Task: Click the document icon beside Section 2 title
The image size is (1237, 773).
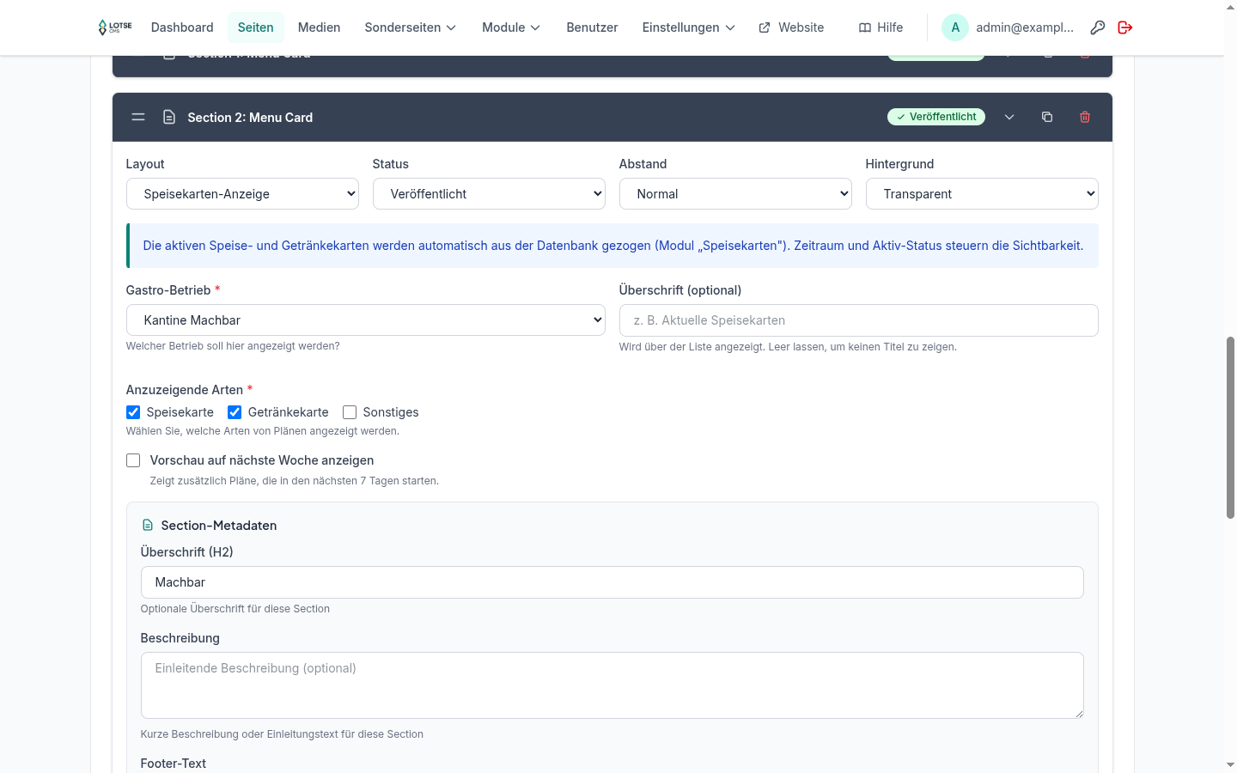Action: [169, 117]
